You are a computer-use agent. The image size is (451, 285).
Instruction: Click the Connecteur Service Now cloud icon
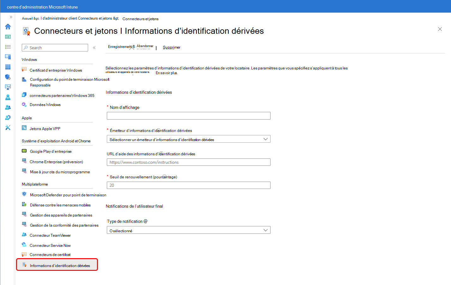click(x=24, y=245)
